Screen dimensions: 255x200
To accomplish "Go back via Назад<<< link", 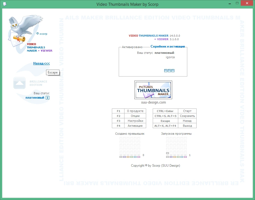I will 41,63.
